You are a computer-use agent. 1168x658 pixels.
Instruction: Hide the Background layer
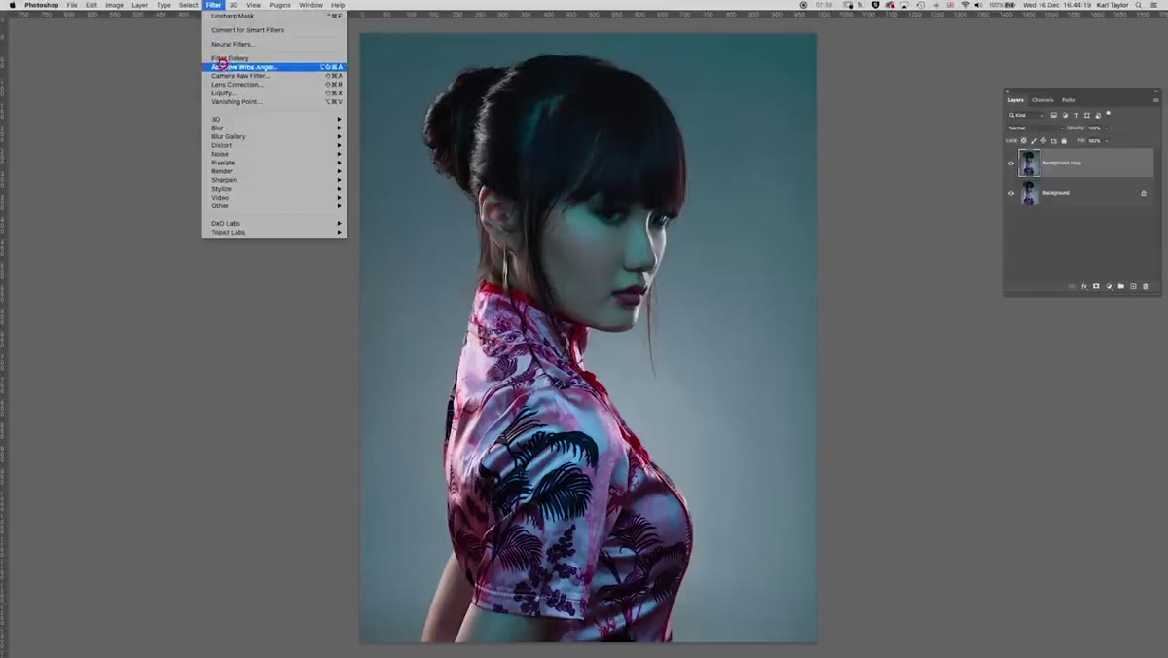click(1011, 193)
